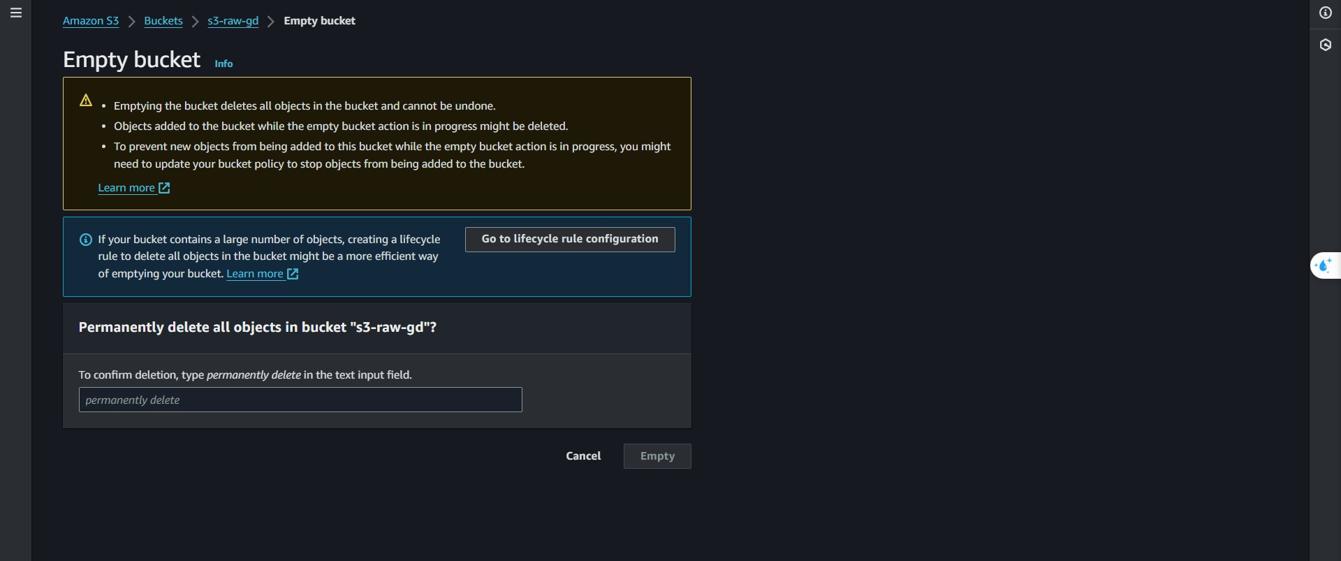Click breadcrumb chevron after Amazon S3
The width and height of the screenshot is (1341, 561).
[131, 22]
